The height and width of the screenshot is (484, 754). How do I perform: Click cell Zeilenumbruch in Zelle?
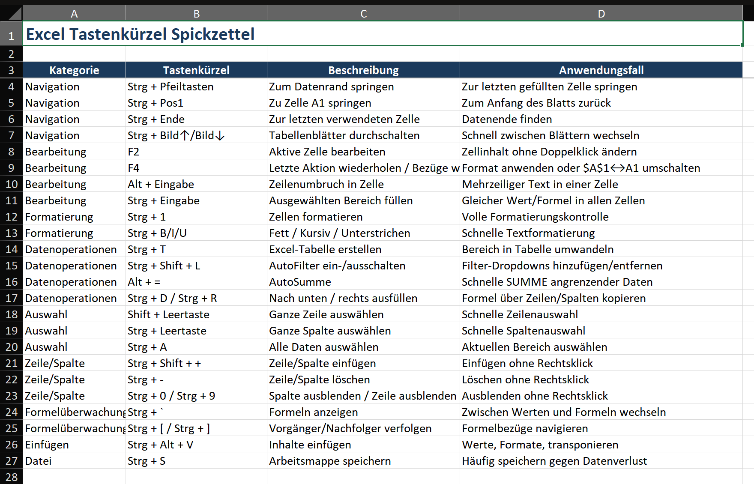point(363,184)
